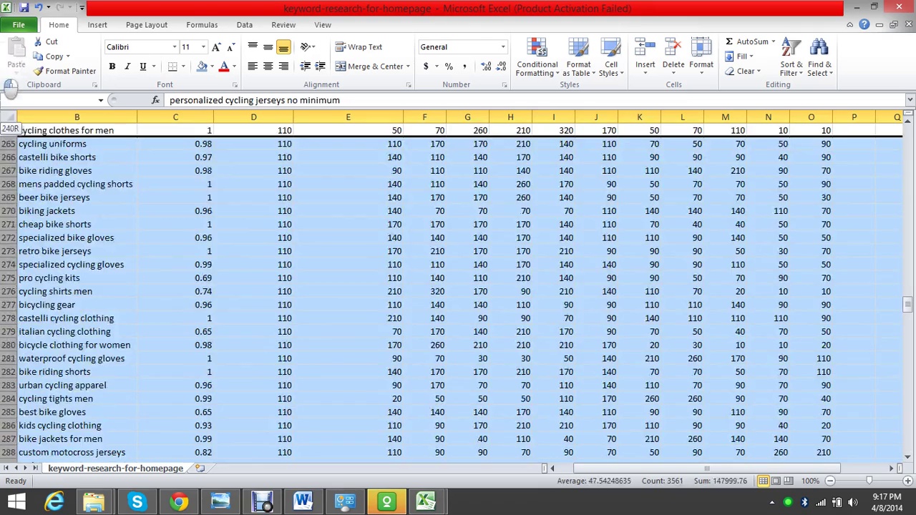Click the Increase Font Size icon
Image resolution: width=916 pixels, height=515 pixels.
[x=217, y=47]
